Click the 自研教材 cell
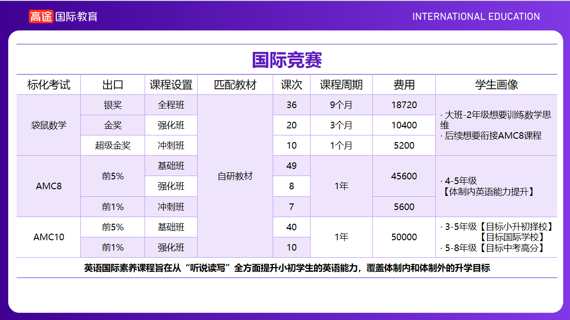Viewport: 570px width, 320px height. coord(235,176)
